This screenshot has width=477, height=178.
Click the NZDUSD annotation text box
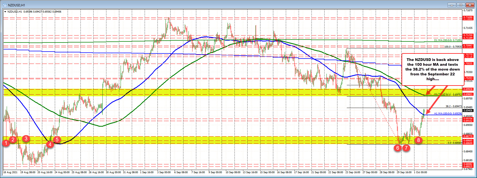pos(432,69)
